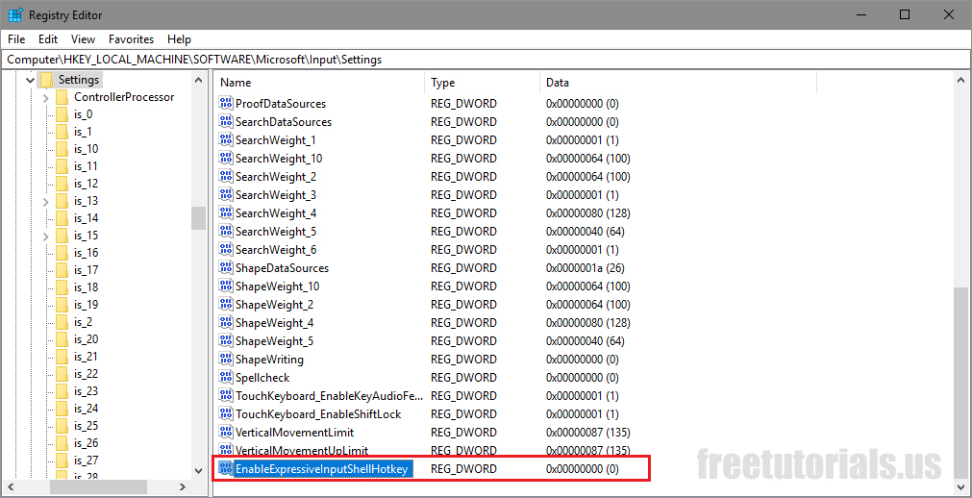
Task: Sort values by Name column header
Action: click(x=317, y=83)
